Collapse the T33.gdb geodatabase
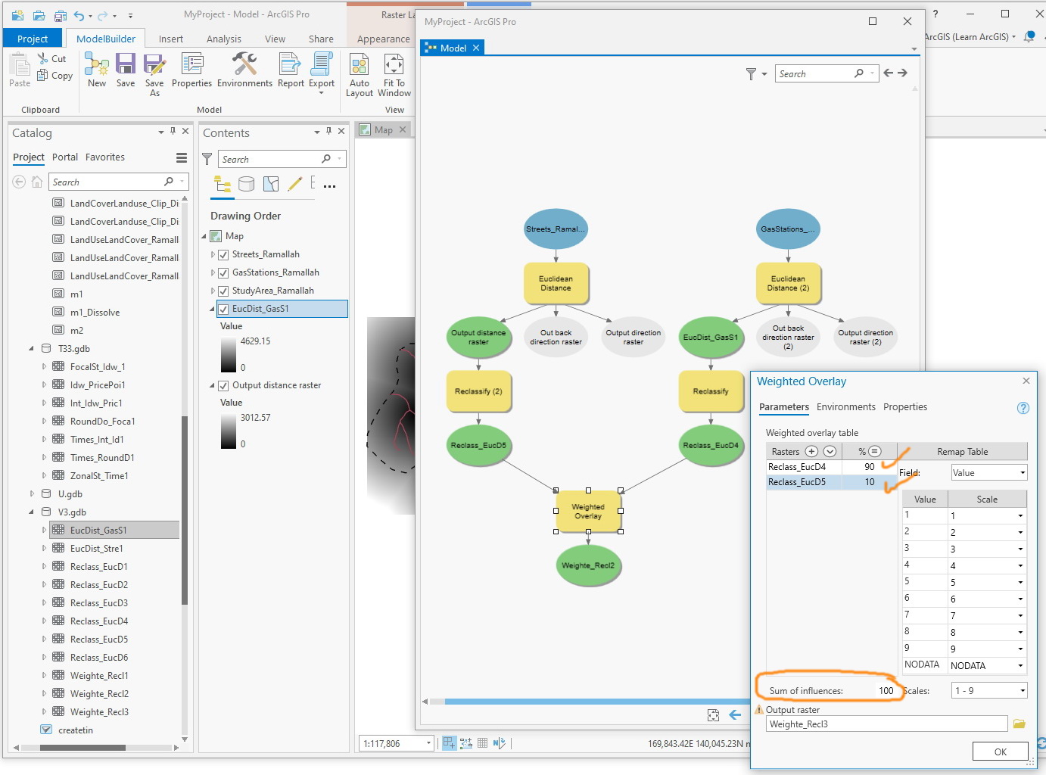The height and width of the screenshot is (775, 1046). coord(32,349)
